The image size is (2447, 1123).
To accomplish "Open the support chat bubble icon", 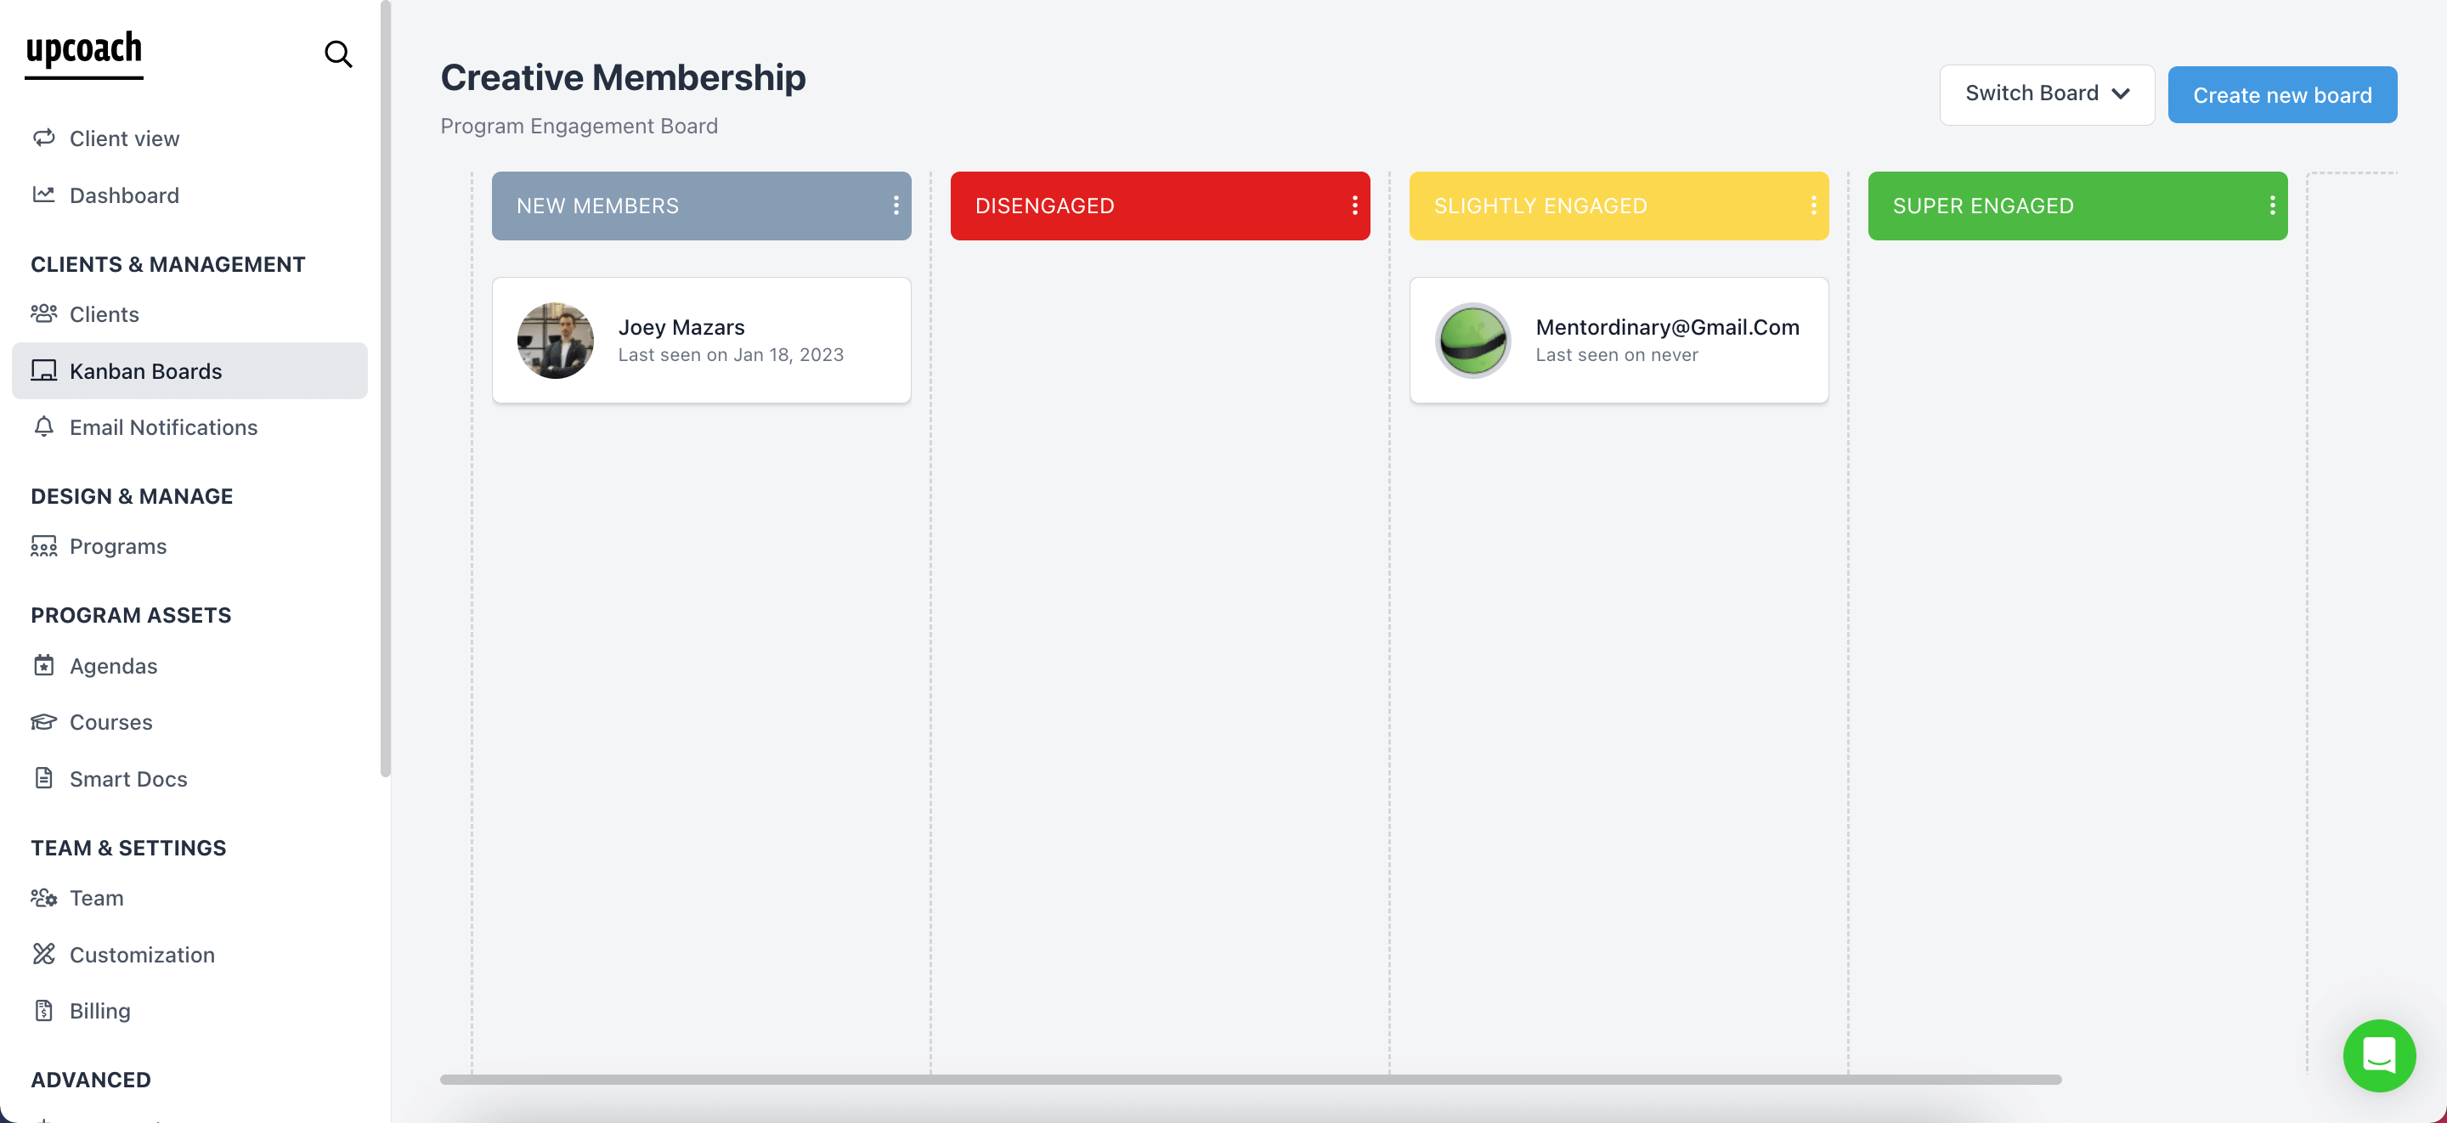I will tap(2379, 1054).
